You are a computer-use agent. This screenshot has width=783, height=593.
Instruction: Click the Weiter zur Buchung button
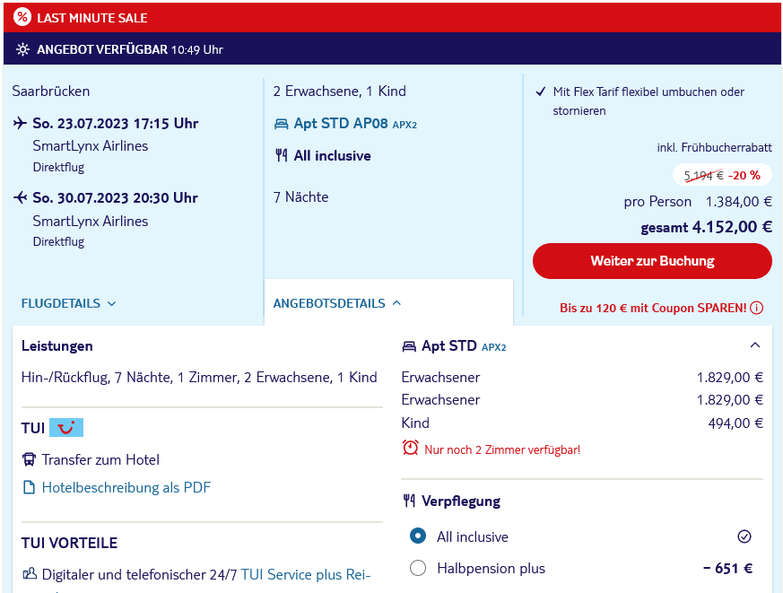(x=652, y=261)
